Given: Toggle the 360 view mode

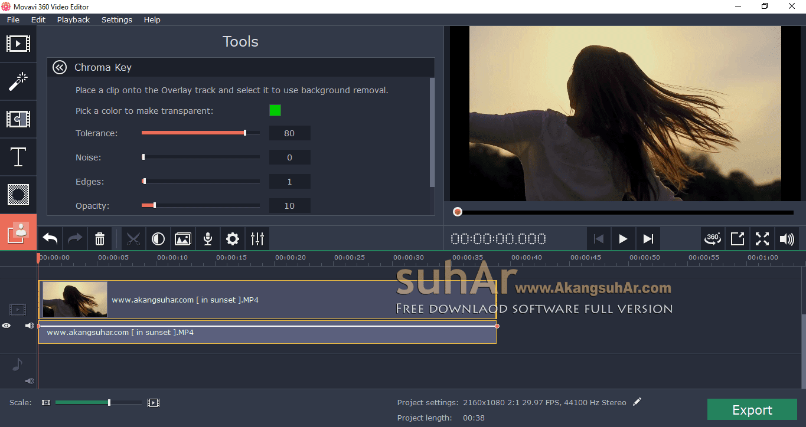Looking at the screenshot, I should 713,239.
